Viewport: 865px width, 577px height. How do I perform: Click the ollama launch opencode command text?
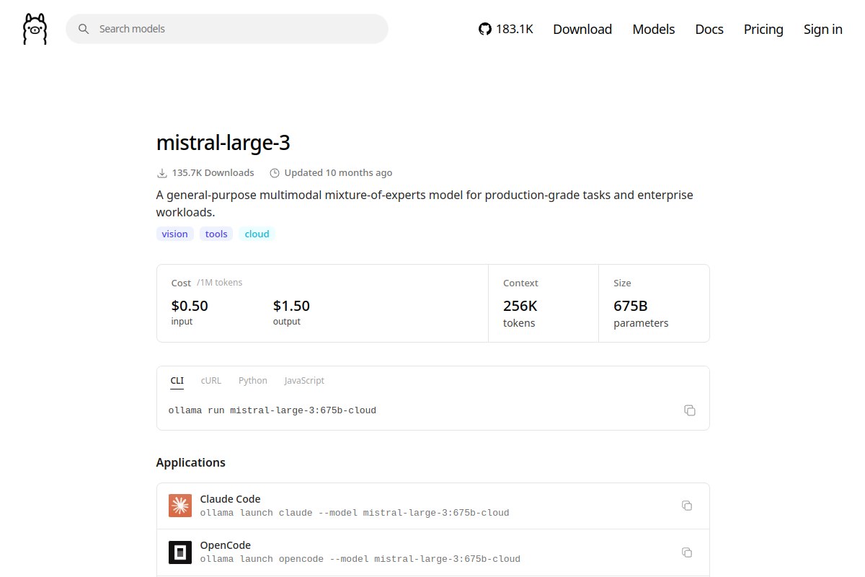point(360,559)
